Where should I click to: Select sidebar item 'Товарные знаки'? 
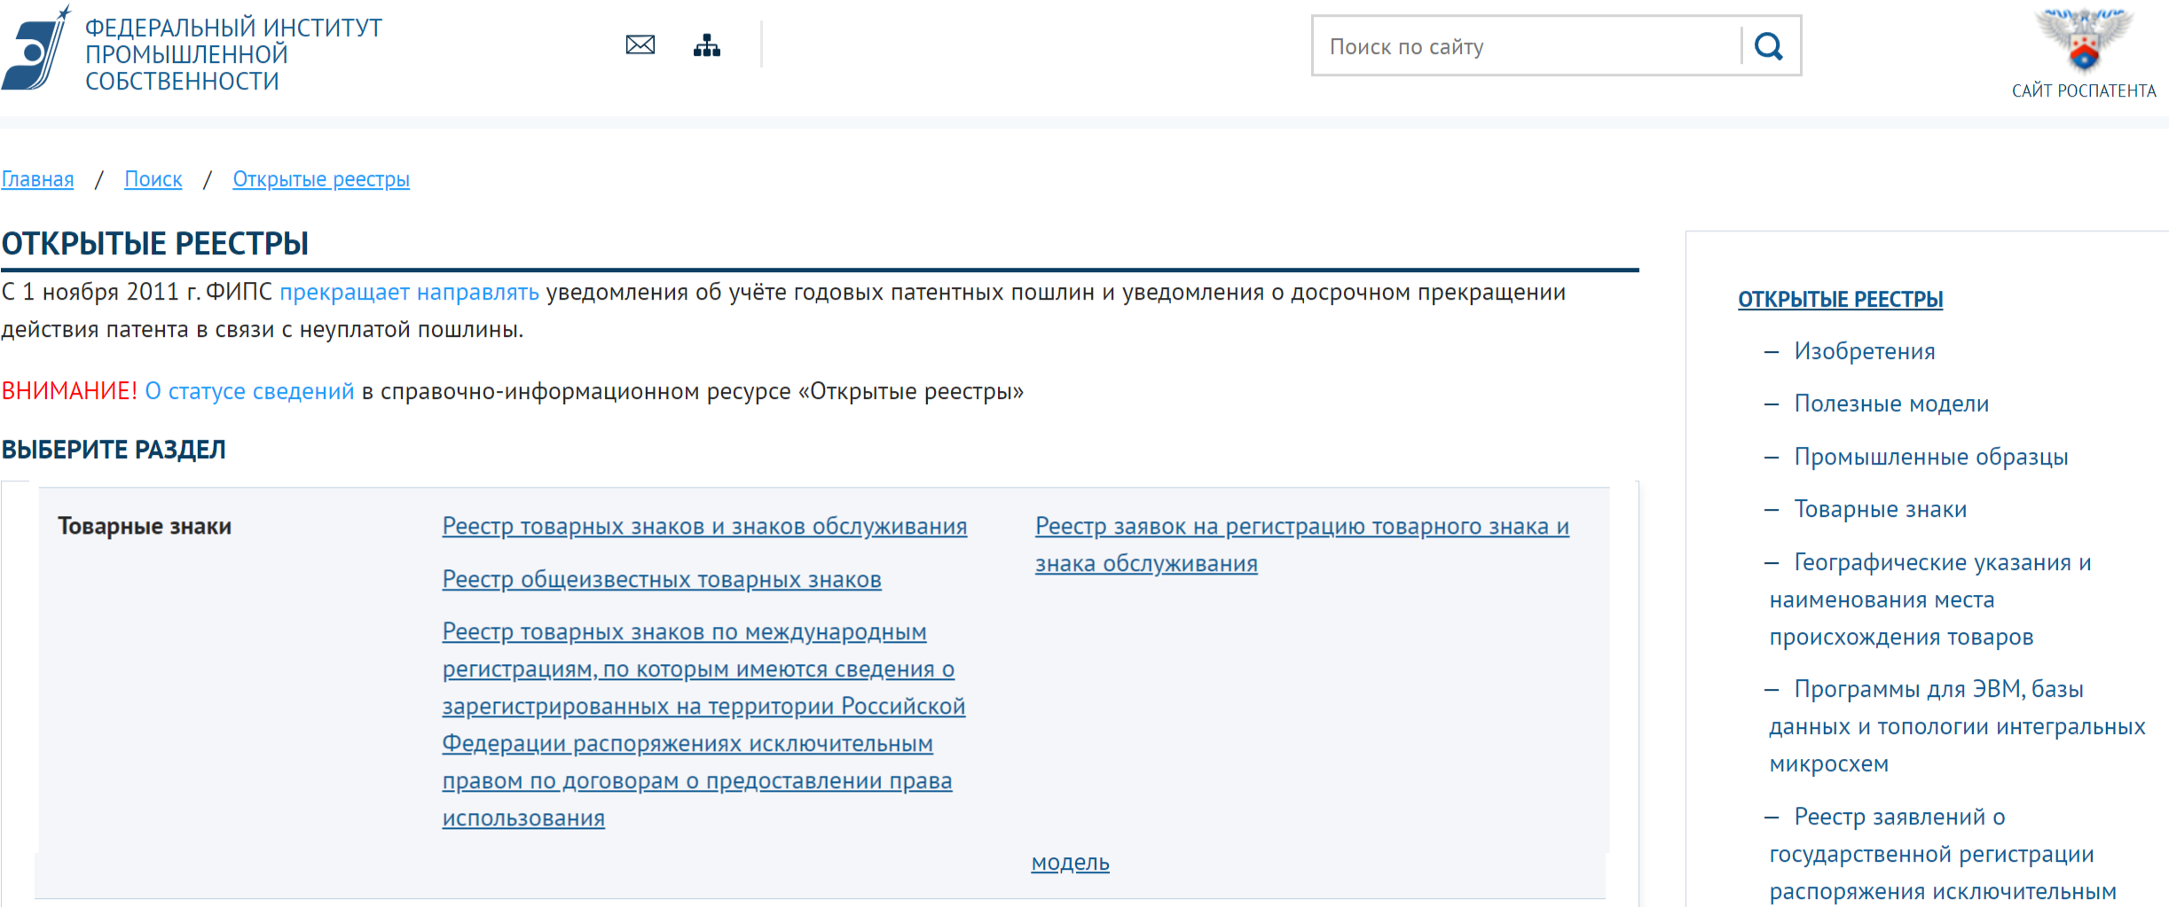point(1880,509)
